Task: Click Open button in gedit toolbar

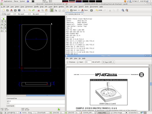Action: pyautogui.click(x=73, y=10)
